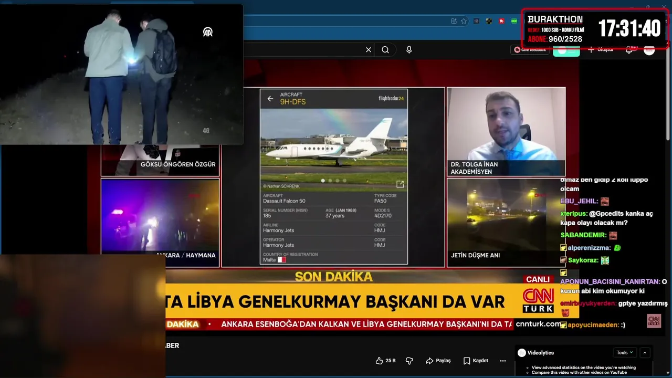This screenshot has height=378, width=672.
Task: Click the Dassault Falcon 50 aircraft text
Action: [284, 201]
